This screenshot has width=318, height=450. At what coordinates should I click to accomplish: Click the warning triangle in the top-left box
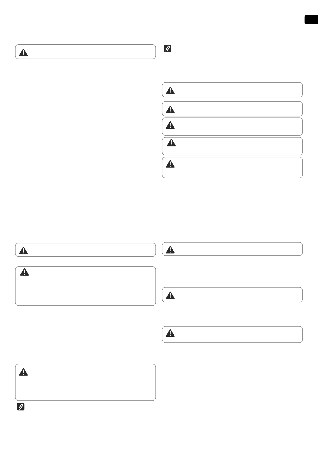[x=23, y=52]
